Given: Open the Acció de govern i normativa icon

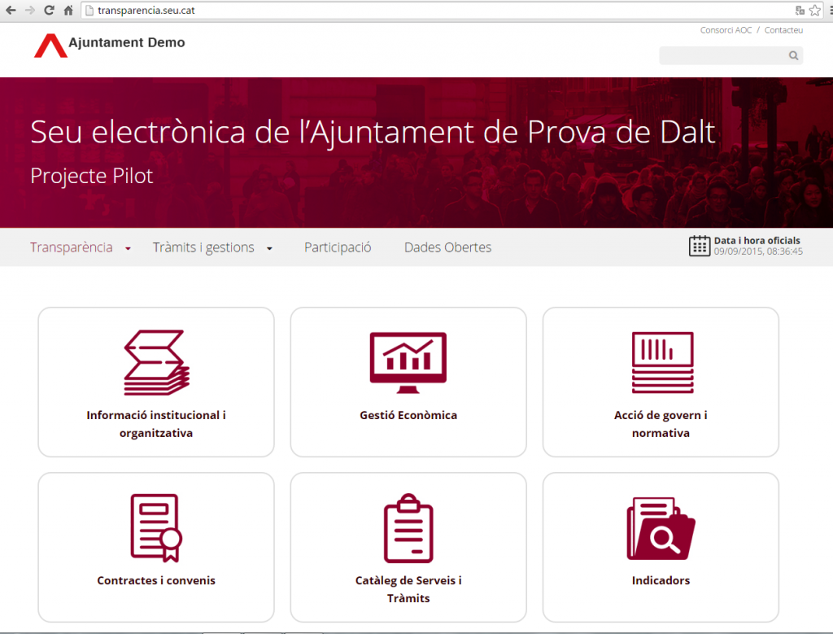Looking at the screenshot, I should tap(660, 362).
